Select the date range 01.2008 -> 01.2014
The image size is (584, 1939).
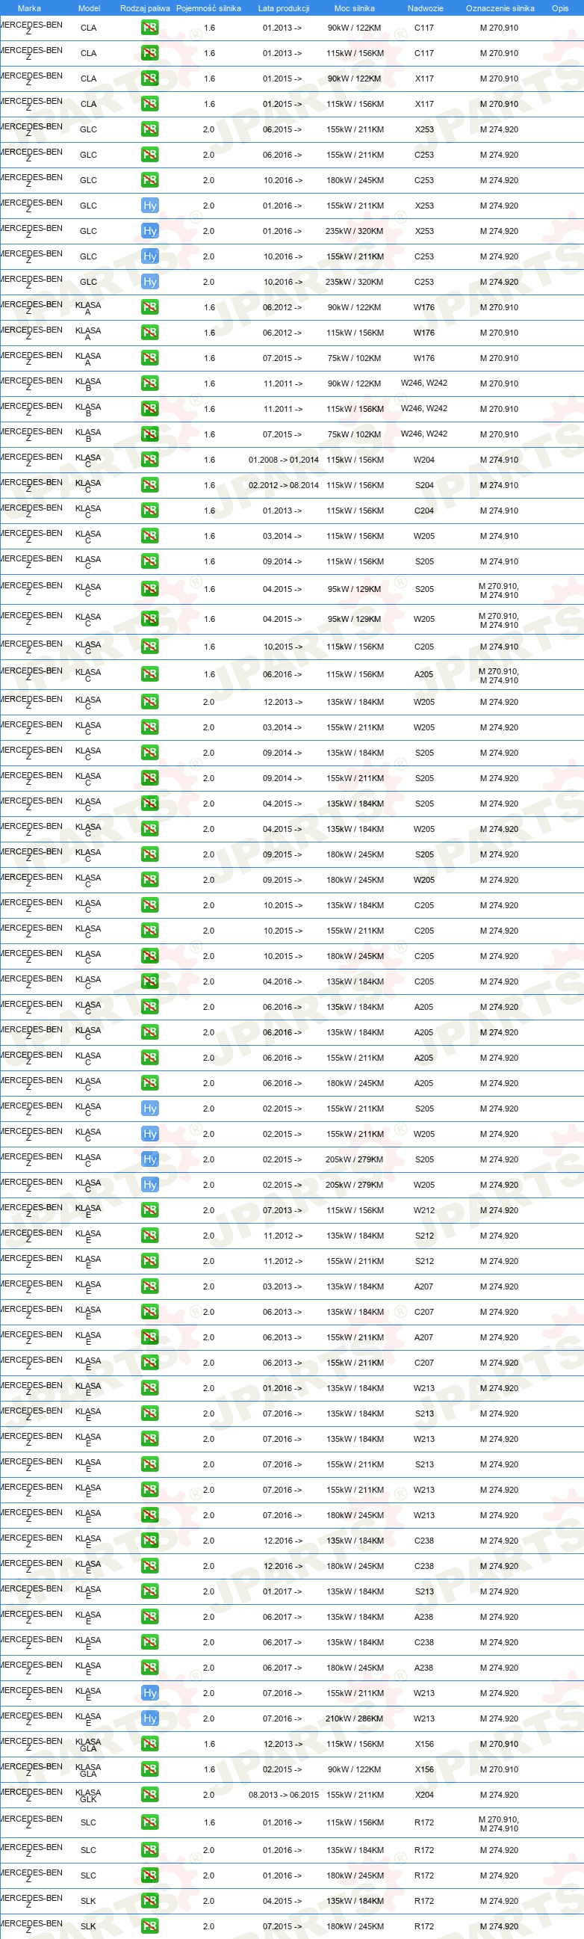[x=283, y=460]
